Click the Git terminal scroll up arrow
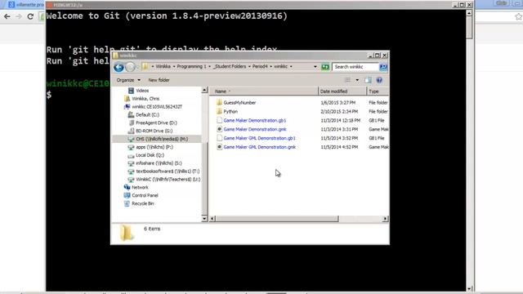 click(x=469, y=13)
